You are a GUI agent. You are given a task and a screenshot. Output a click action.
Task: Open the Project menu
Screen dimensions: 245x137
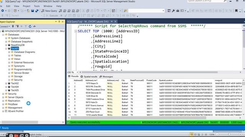tap(26, 6)
